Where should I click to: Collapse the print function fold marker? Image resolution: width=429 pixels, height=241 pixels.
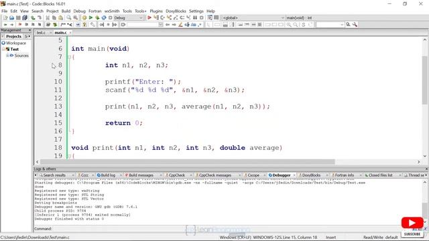(x=69, y=156)
